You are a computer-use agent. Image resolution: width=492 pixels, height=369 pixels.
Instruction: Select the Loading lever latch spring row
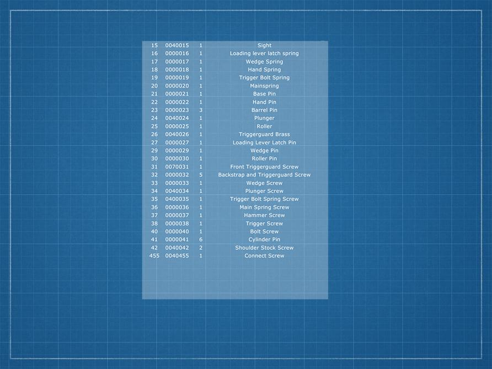pos(264,54)
